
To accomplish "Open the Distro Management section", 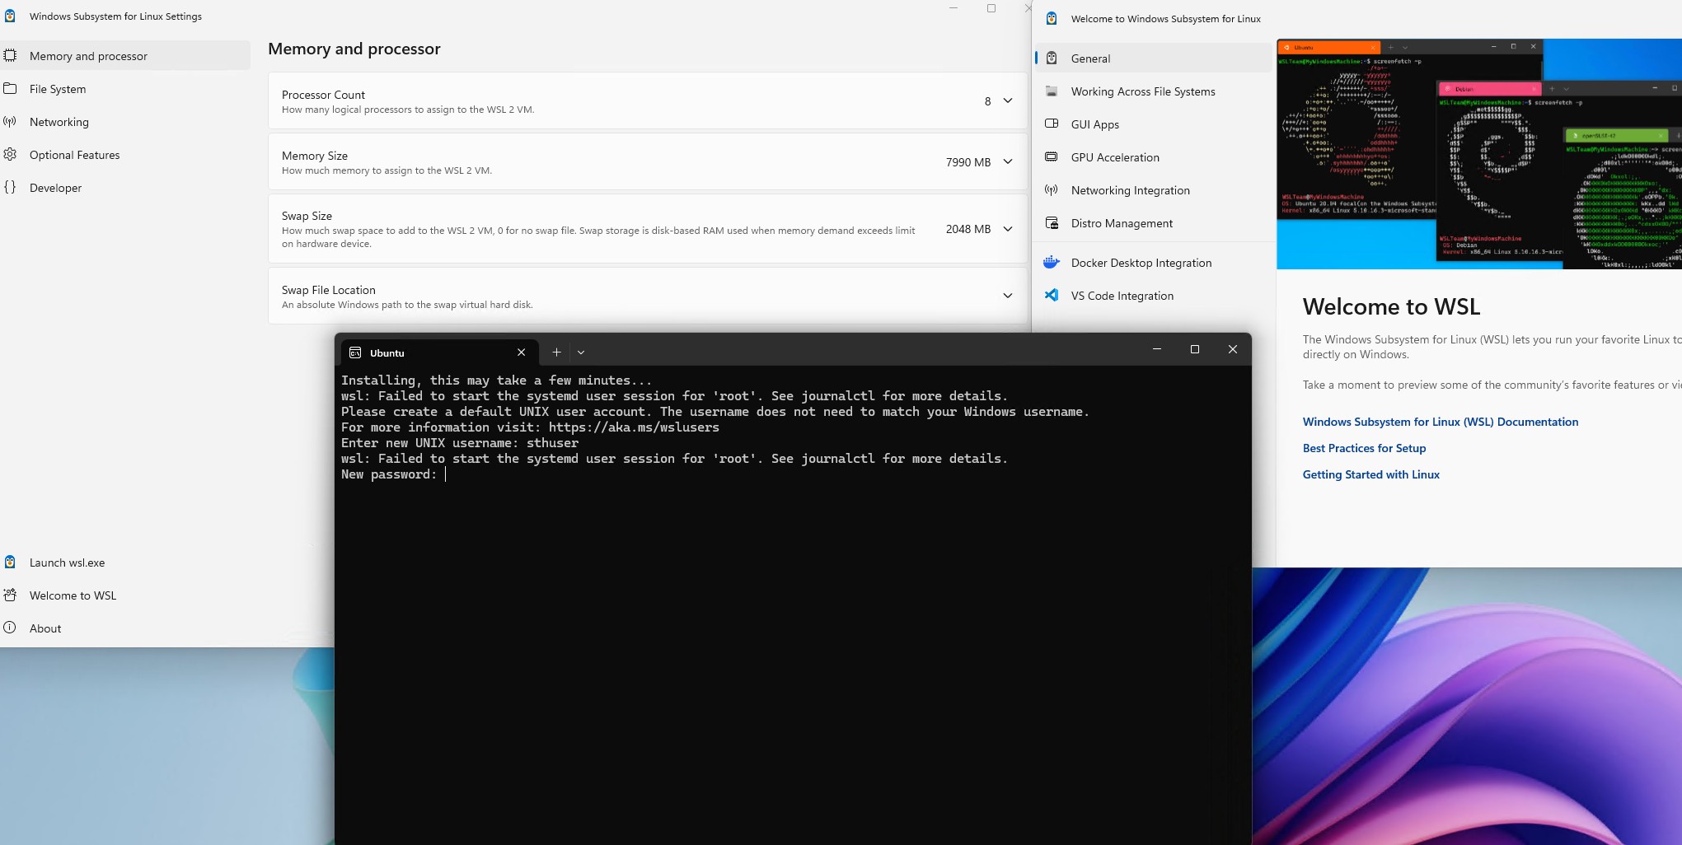I will pyautogui.click(x=1153, y=223).
